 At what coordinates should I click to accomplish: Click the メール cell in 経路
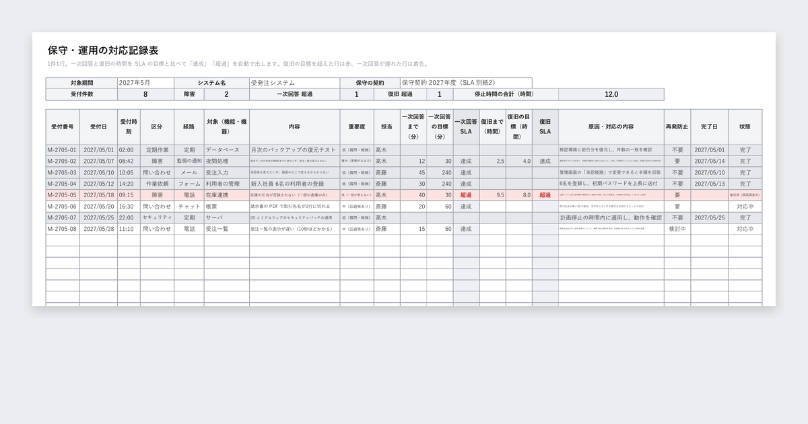[x=189, y=172]
